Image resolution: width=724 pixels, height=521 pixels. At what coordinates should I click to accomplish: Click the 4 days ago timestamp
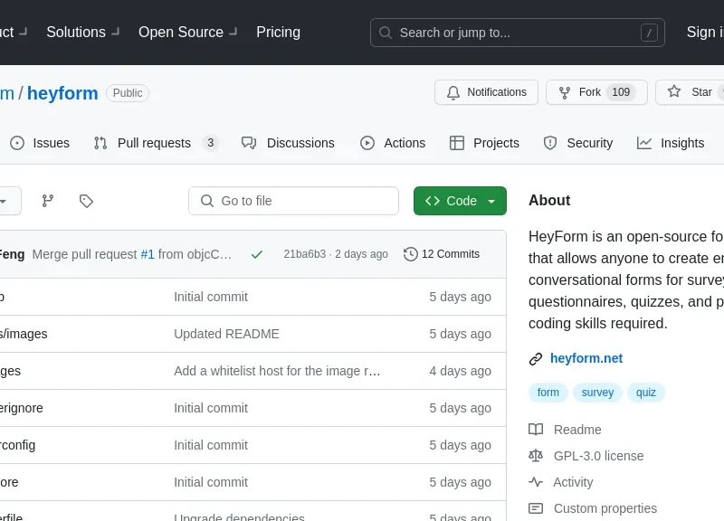pos(461,371)
